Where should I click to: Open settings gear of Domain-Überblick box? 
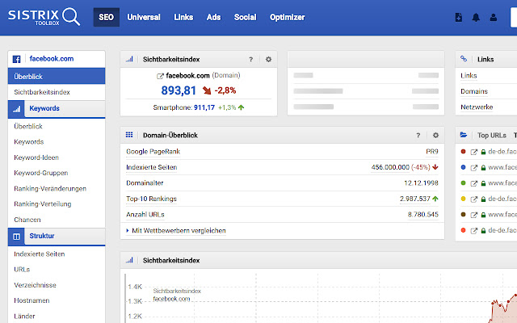[x=436, y=135]
